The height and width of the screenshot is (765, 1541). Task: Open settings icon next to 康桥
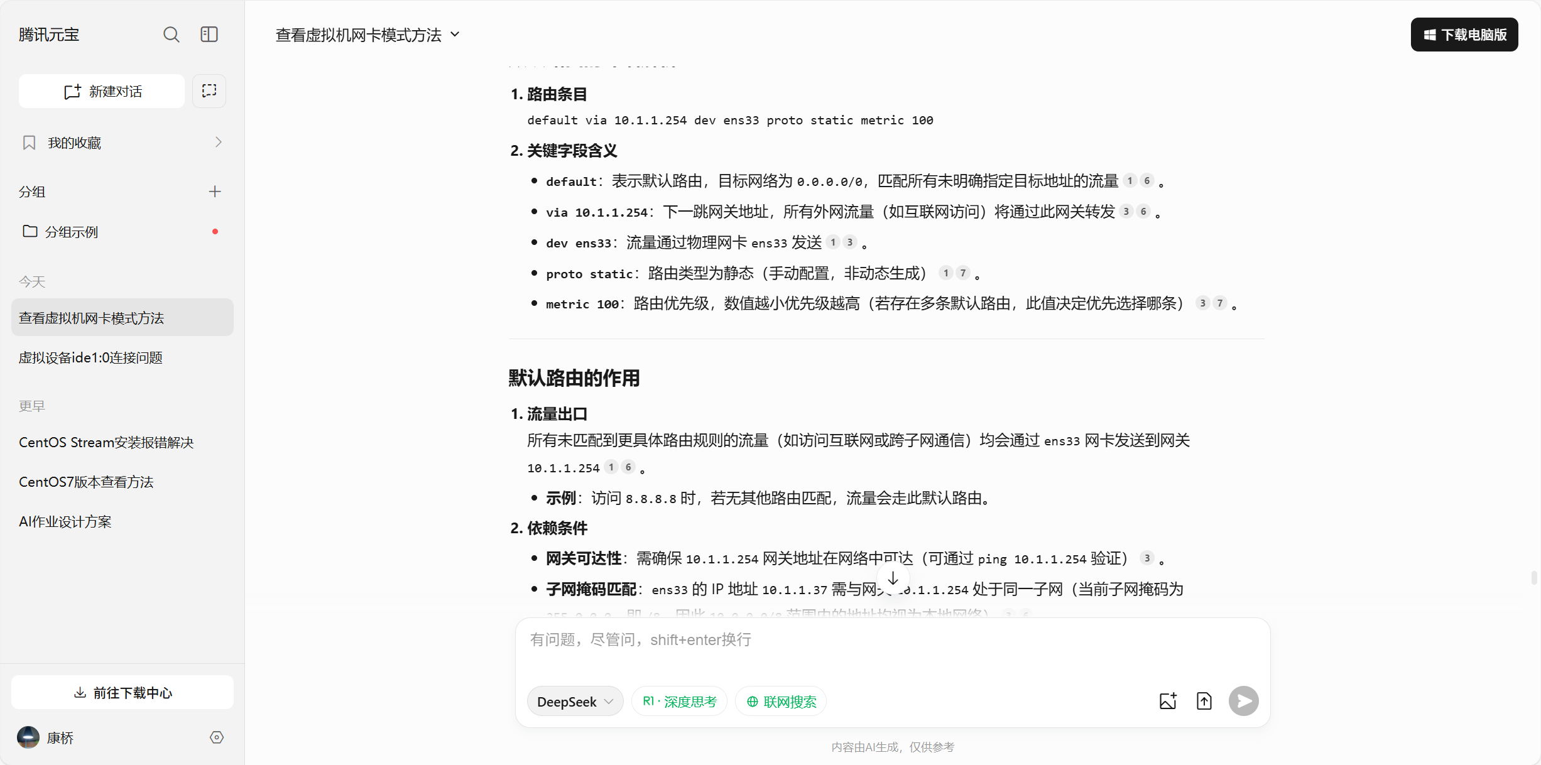[x=217, y=737]
